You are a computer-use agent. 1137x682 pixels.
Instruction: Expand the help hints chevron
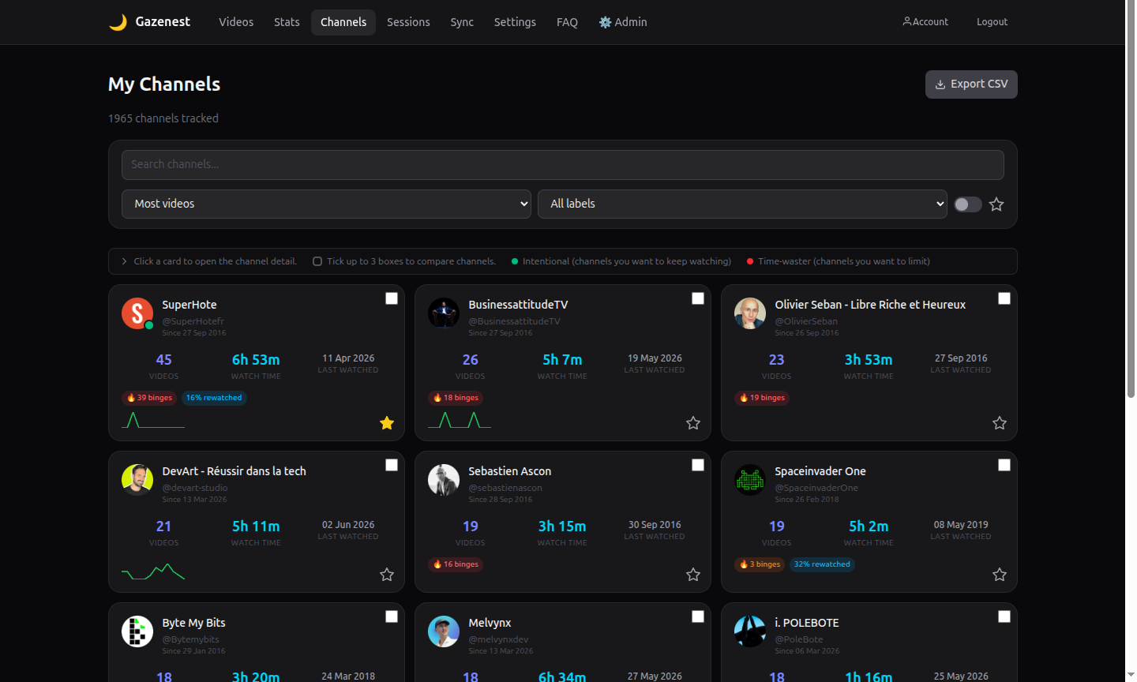click(x=124, y=261)
